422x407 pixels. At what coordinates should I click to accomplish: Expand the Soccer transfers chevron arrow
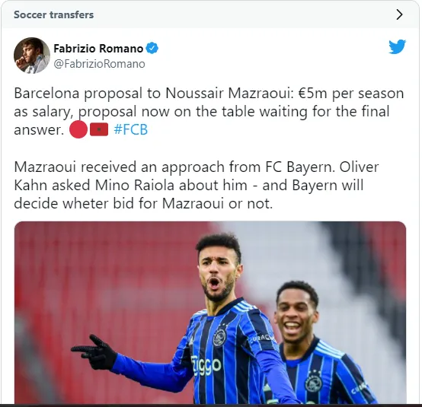399,14
